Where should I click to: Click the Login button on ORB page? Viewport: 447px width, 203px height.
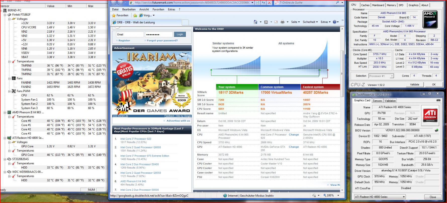coord(180,34)
